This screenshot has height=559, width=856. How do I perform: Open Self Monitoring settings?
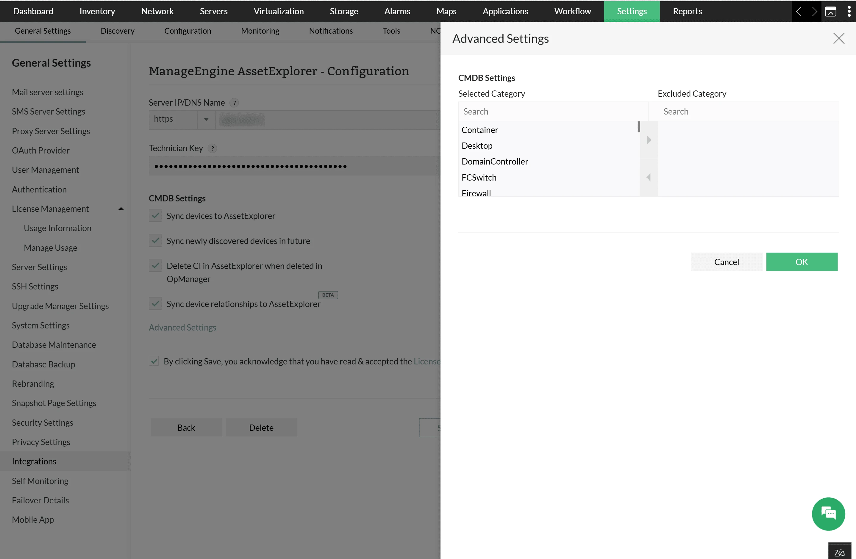(x=40, y=481)
